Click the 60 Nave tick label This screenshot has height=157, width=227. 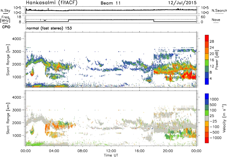pyautogui.click(x=203, y=17)
